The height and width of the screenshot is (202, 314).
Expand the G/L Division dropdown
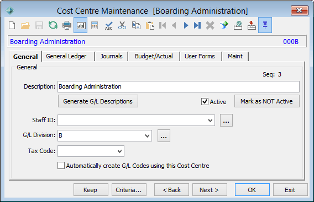coord(147,136)
